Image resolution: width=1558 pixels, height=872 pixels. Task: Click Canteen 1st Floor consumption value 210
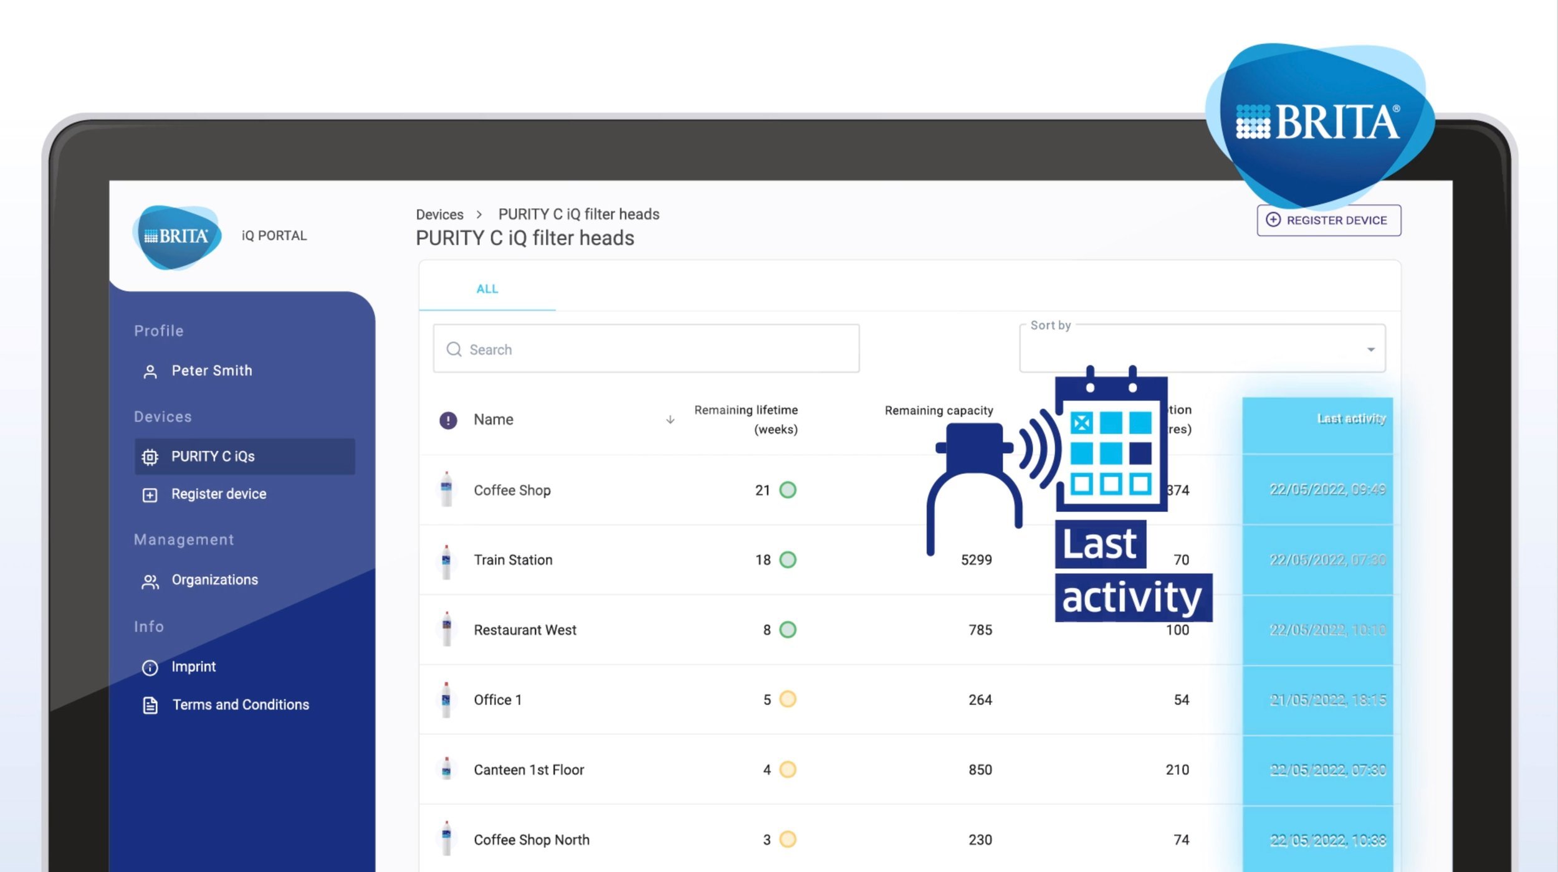tap(1177, 770)
